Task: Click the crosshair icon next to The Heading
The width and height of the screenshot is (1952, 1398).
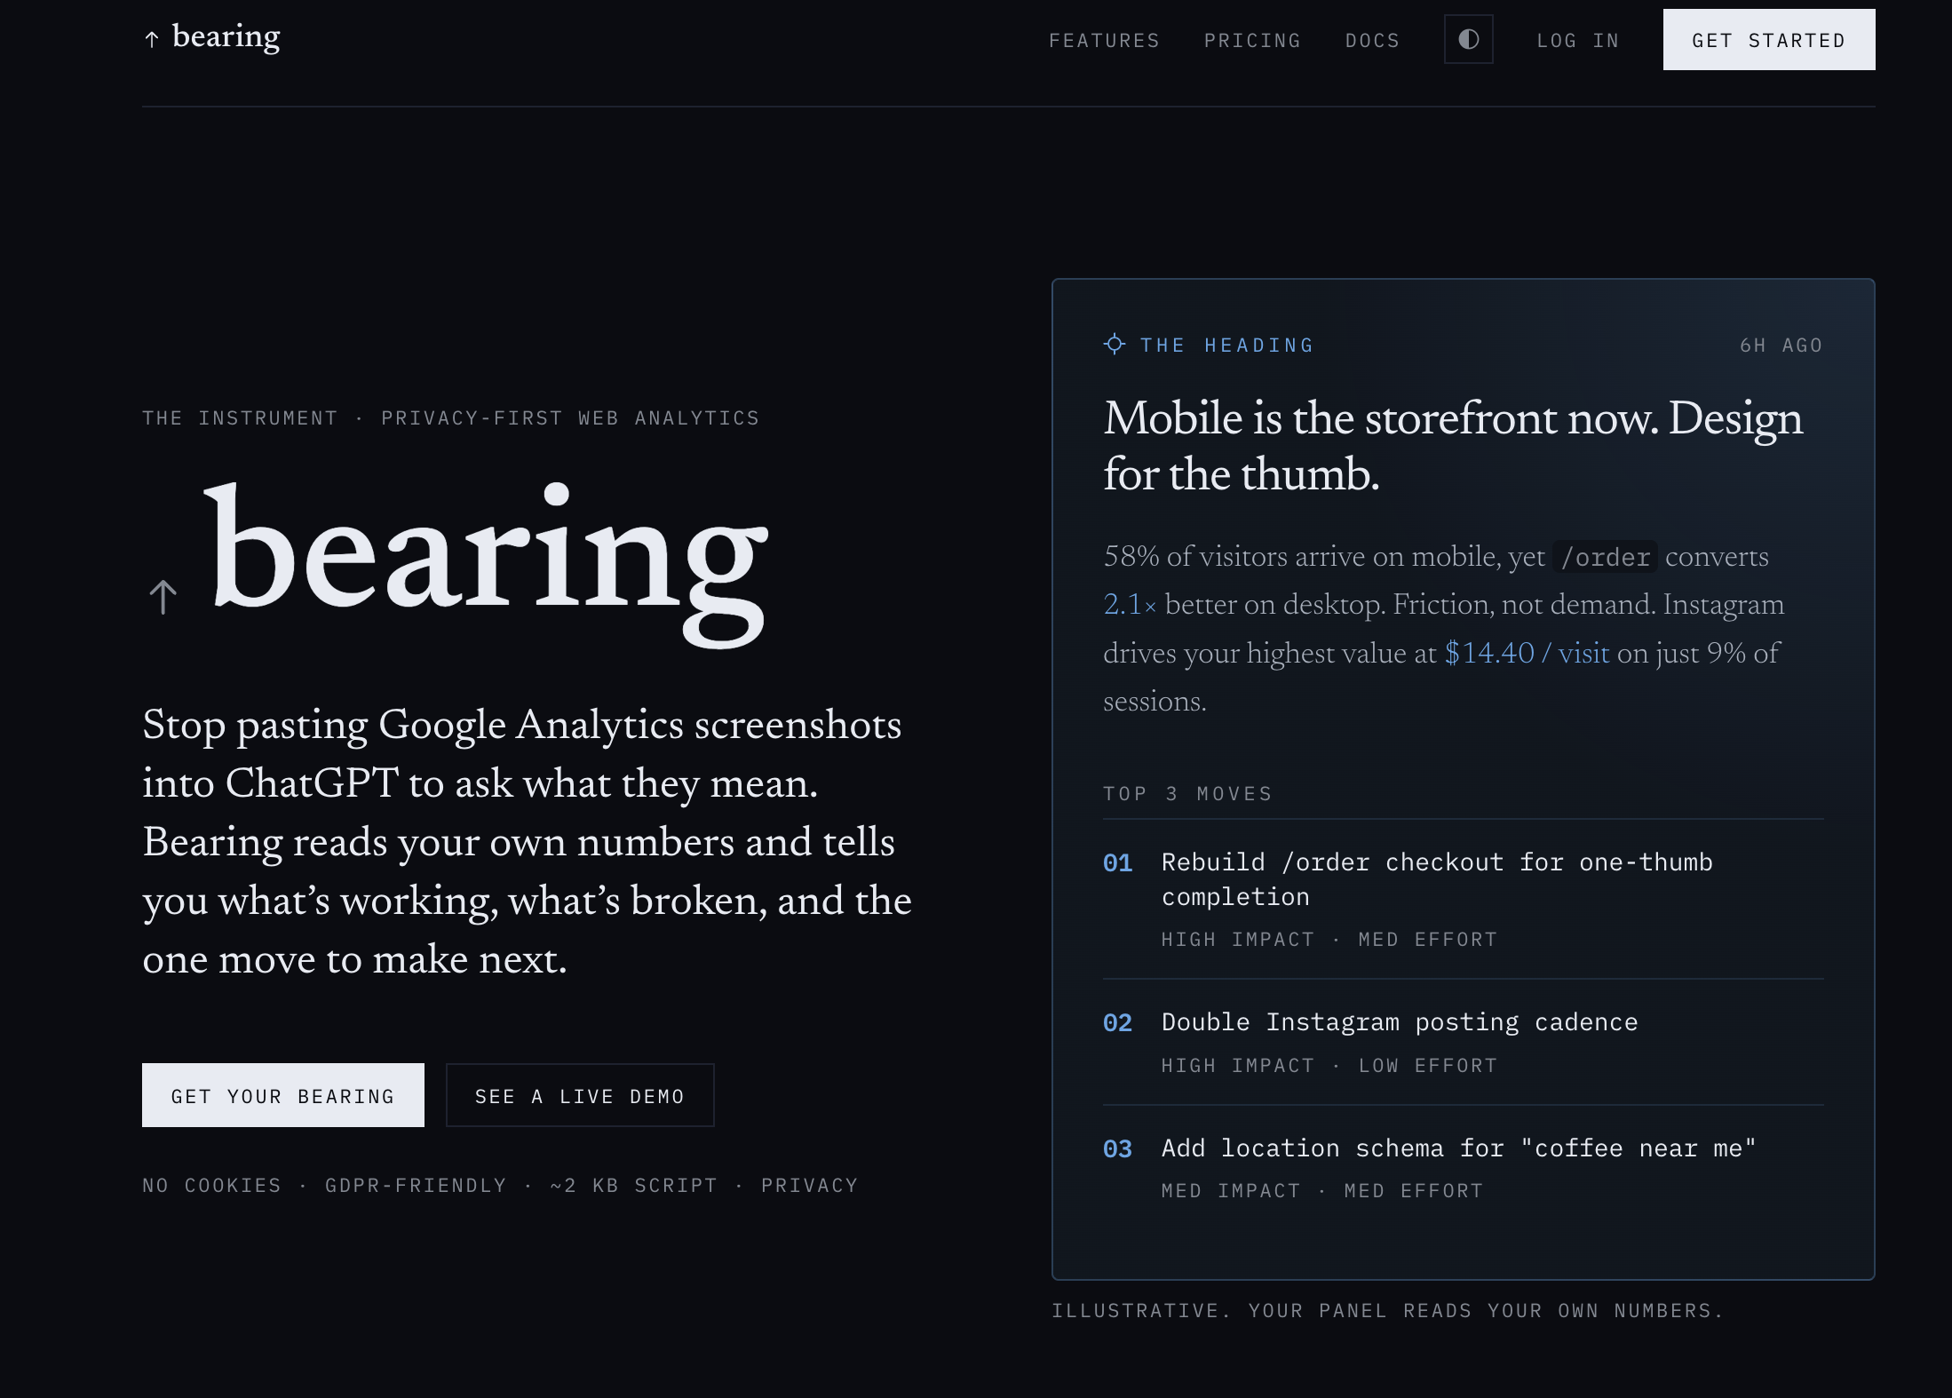Action: tap(1115, 345)
